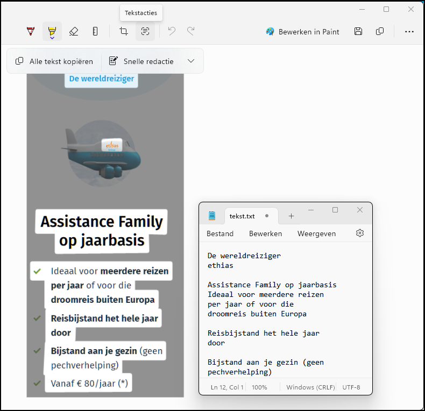Screen dimensions: 425x411
Task: Click the UTF-8 encoding indicator
Action: [x=351, y=387]
